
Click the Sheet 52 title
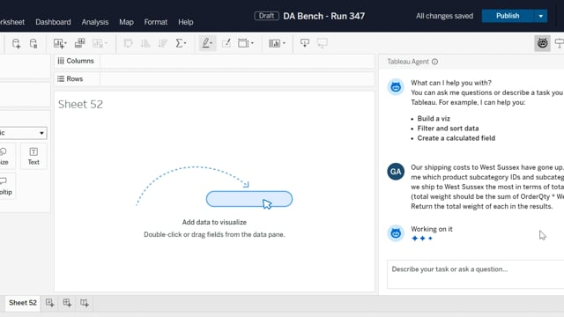(80, 104)
